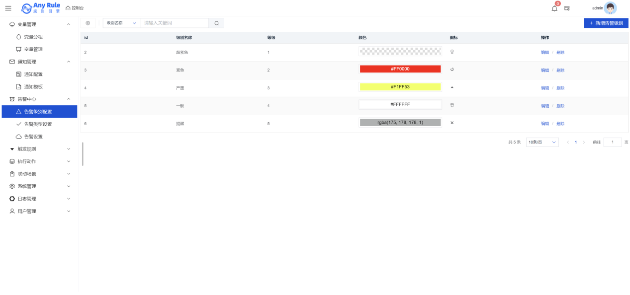Image resolution: width=630 pixels, height=295 pixels.
Task: Click the icon next to the notification bell
Action: [x=567, y=8]
